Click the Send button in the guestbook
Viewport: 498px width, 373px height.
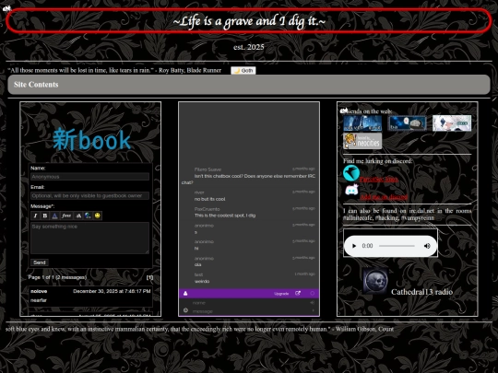click(x=40, y=262)
